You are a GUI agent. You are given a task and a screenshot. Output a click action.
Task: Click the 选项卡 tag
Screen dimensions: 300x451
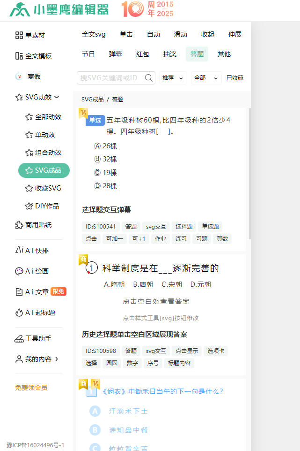point(216,351)
